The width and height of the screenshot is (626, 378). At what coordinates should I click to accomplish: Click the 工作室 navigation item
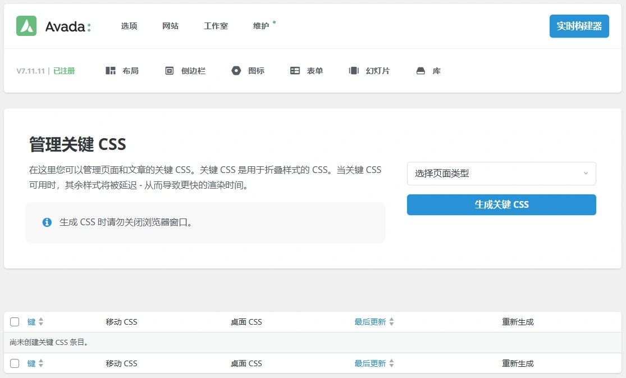point(216,25)
